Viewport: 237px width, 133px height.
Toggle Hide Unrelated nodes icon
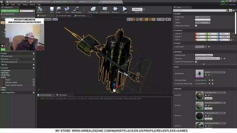[x=76, y=10]
